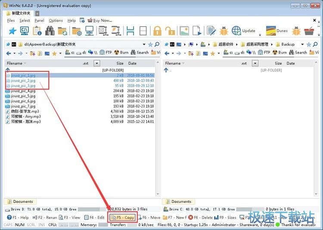Click the right panel Documents tab
The image size is (323, 230).
coord(179,202)
